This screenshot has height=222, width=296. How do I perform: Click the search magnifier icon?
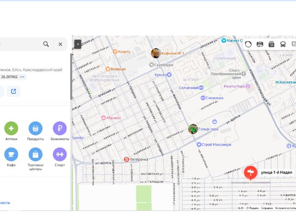click(46, 44)
